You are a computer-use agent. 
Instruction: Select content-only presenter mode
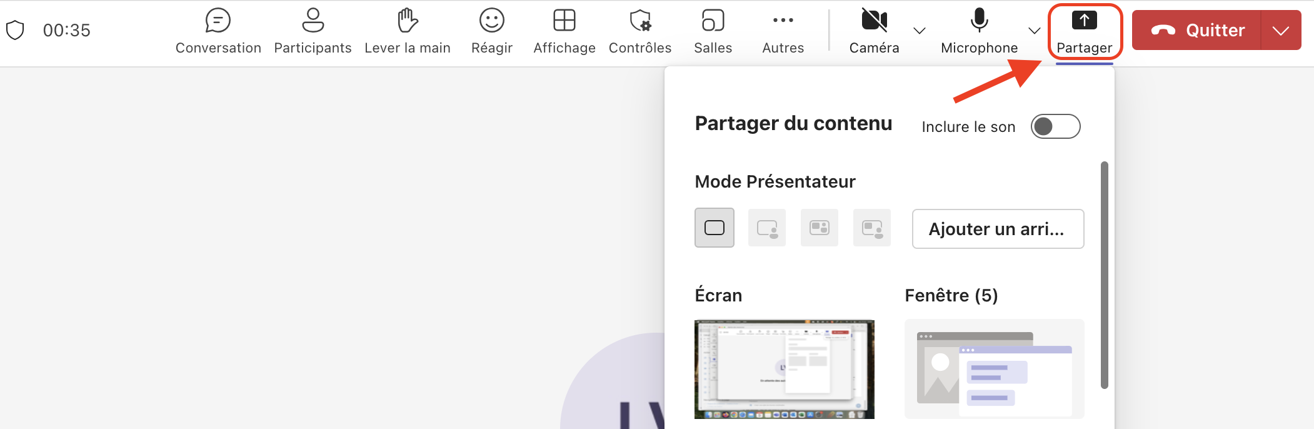tap(714, 228)
